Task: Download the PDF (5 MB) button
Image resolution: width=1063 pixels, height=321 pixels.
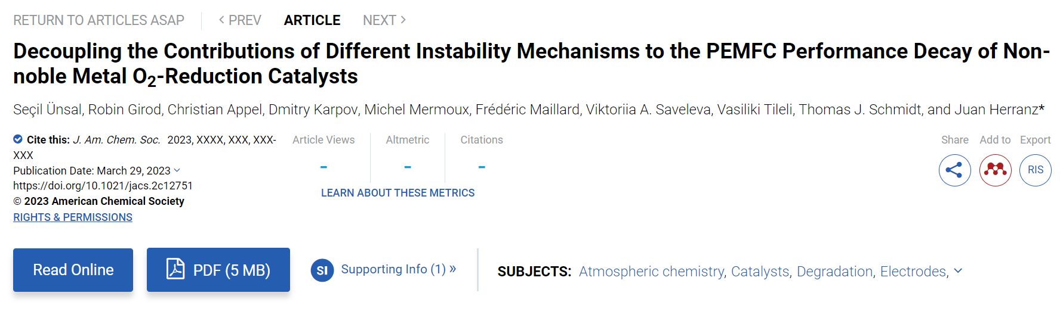Action: (x=218, y=270)
